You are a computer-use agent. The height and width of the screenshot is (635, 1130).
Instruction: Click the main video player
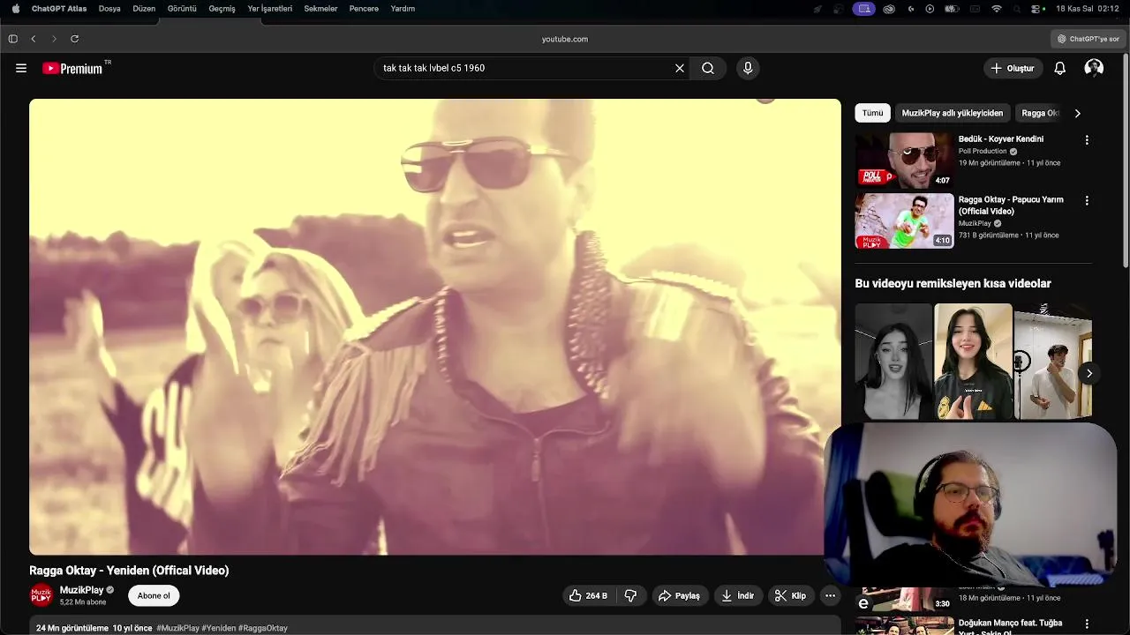pos(435,326)
